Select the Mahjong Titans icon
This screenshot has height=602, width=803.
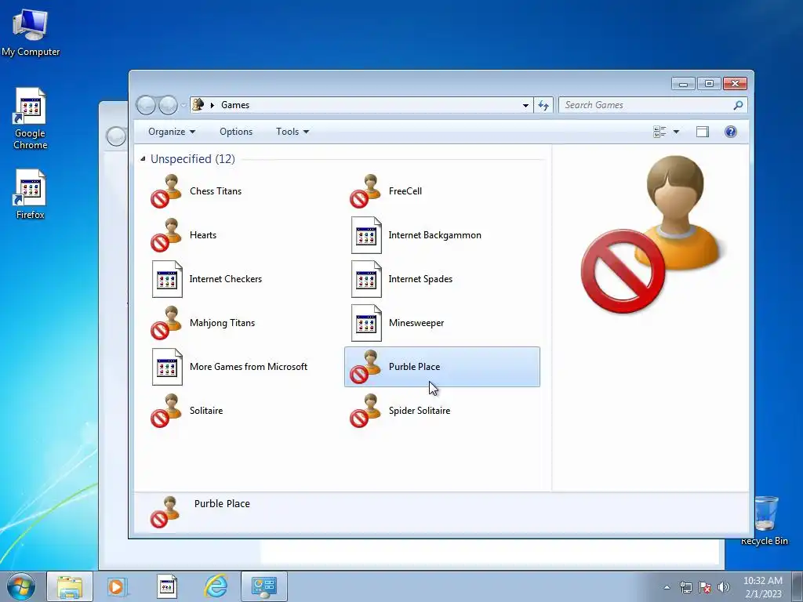[166, 323]
